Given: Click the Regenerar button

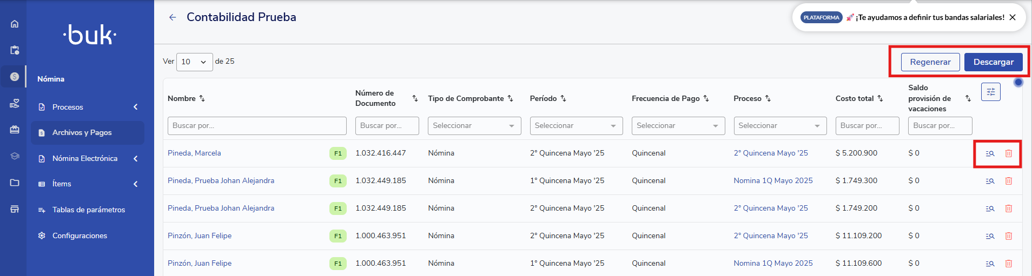Looking at the screenshot, I should click(930, 62).
